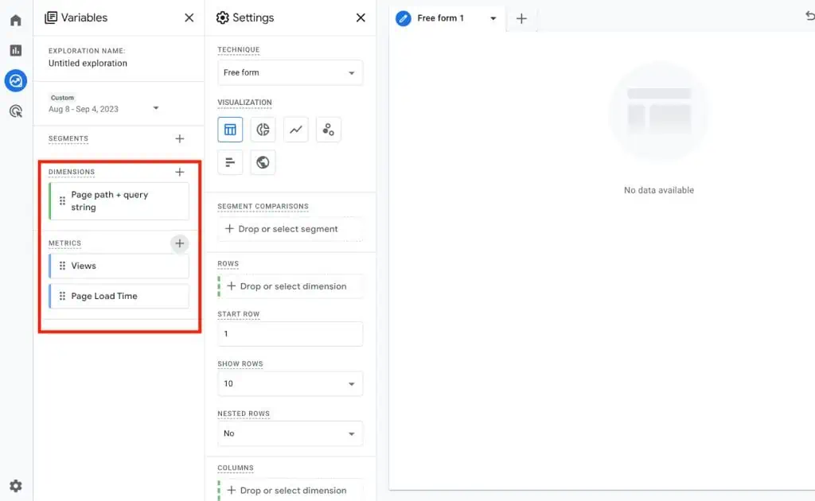Open the Admin settings gear
Screen dimensions: 815x501
click(16, 485)
